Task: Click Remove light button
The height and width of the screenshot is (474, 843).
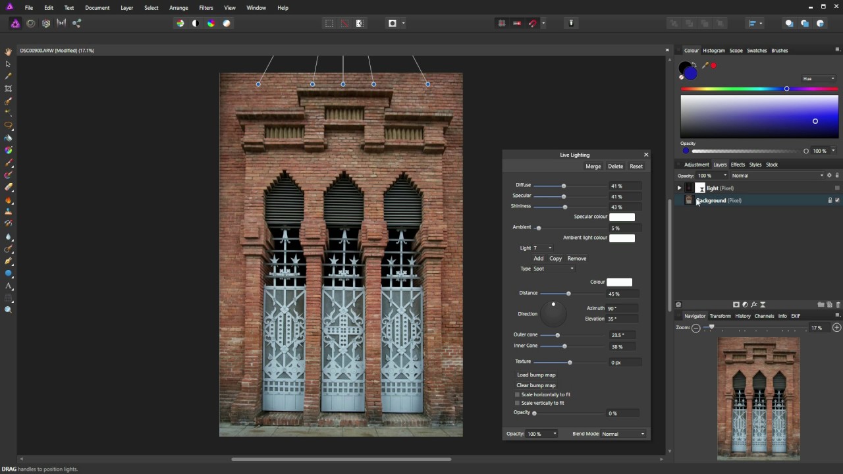Action: tap(577, 259)
